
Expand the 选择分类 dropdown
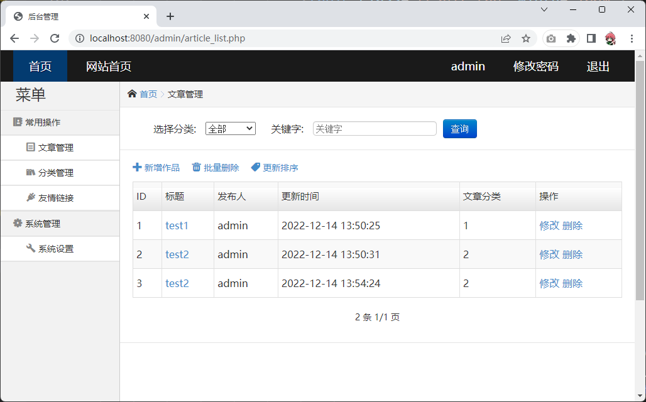(231, 129)
